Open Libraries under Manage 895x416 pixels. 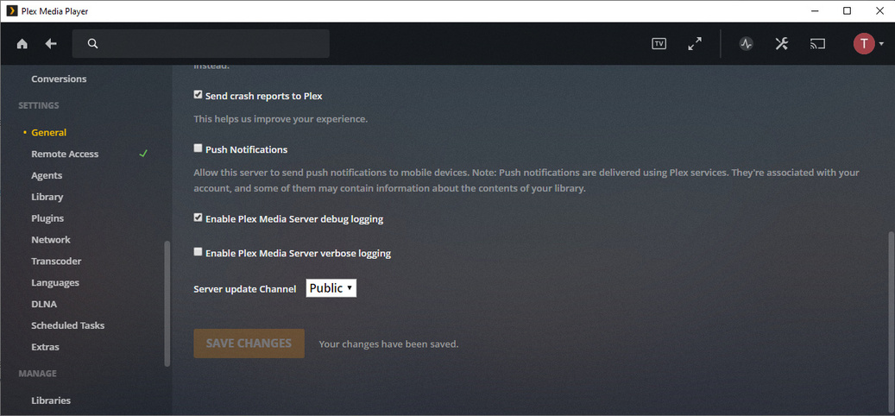click(51, 400)
